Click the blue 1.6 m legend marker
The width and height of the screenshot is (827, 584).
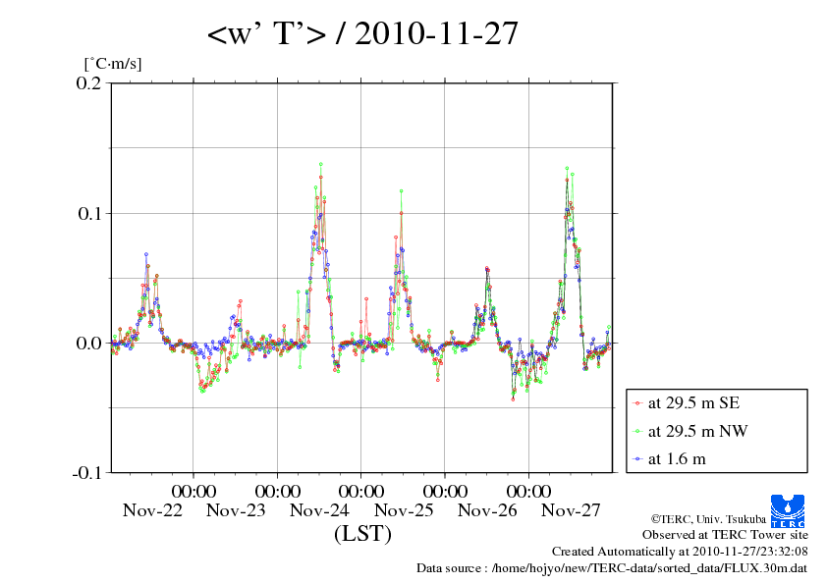coord(637,459)
